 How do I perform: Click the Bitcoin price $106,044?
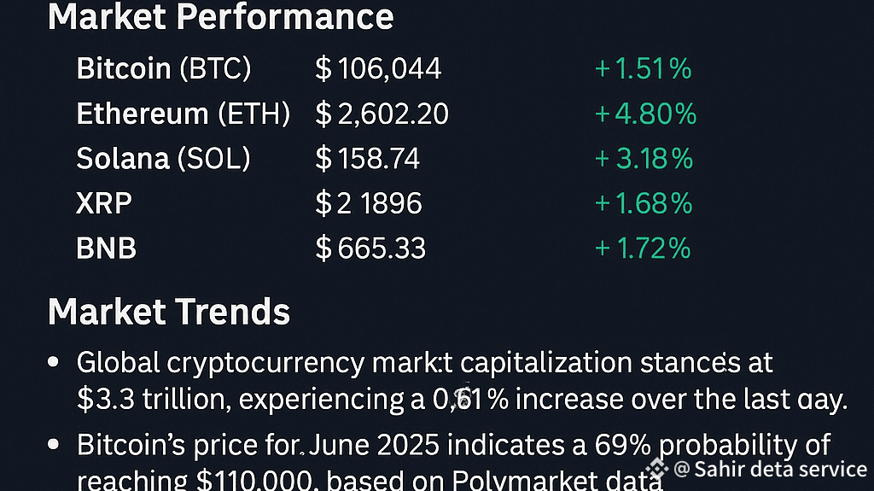tap(378, 69)
